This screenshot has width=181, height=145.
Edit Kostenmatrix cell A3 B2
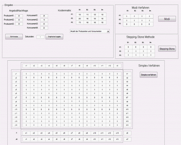point(87,23)
